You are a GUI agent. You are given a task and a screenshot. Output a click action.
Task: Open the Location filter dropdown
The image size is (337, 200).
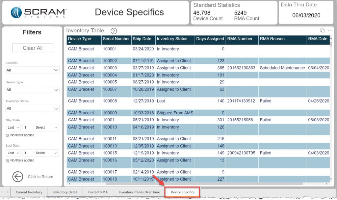32,70
